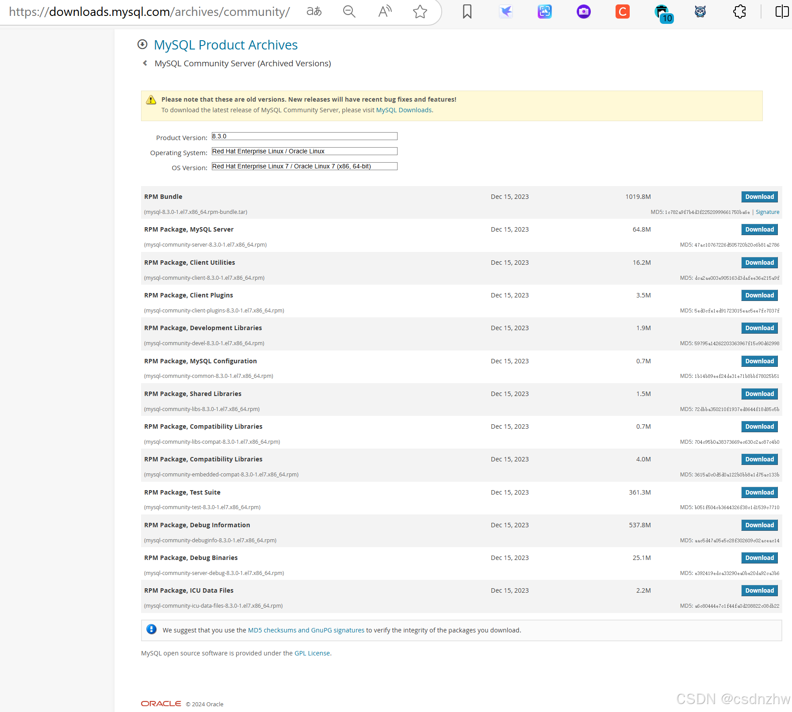Open the Signature link for RPM Bundle

(x=767, y=212)
